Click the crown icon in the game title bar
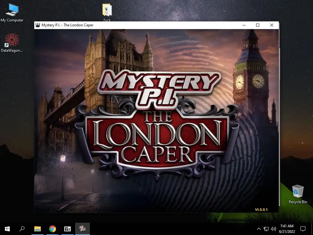313x235 pixels. (x=38, y=25)
